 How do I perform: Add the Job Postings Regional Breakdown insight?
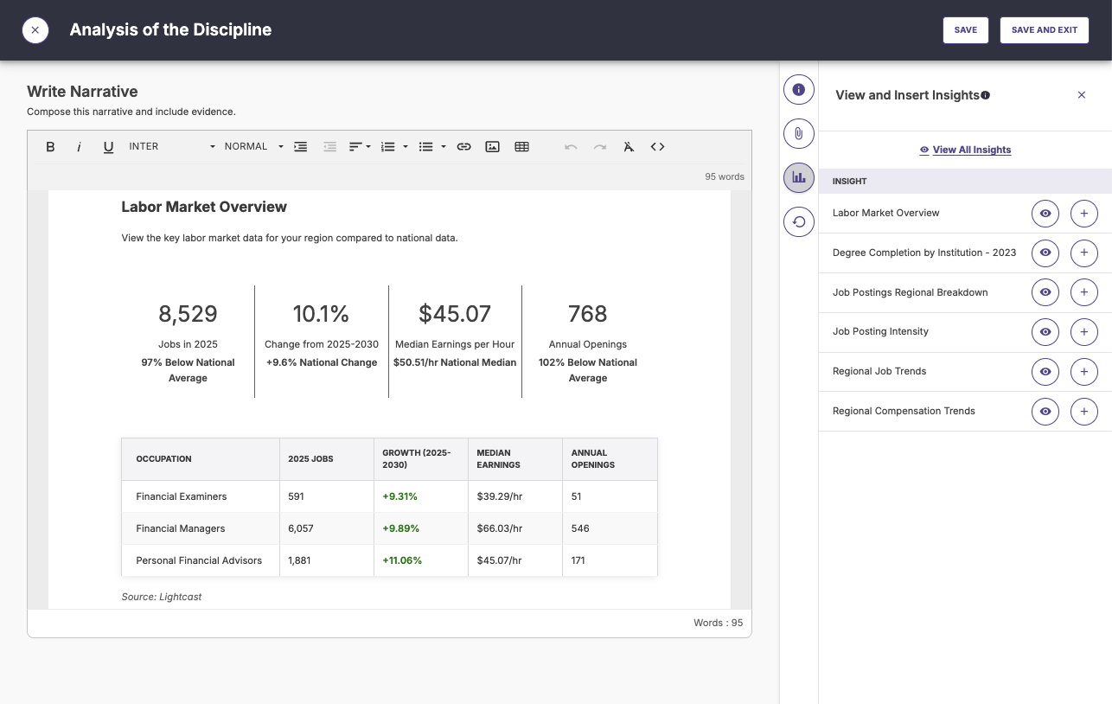[1084, 292]
